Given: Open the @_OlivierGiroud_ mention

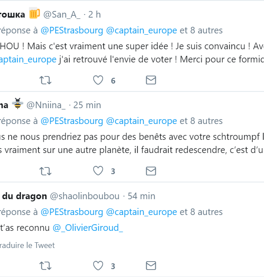Looking at the screenshot, I should pyautogui.click(x=88, y=228).
